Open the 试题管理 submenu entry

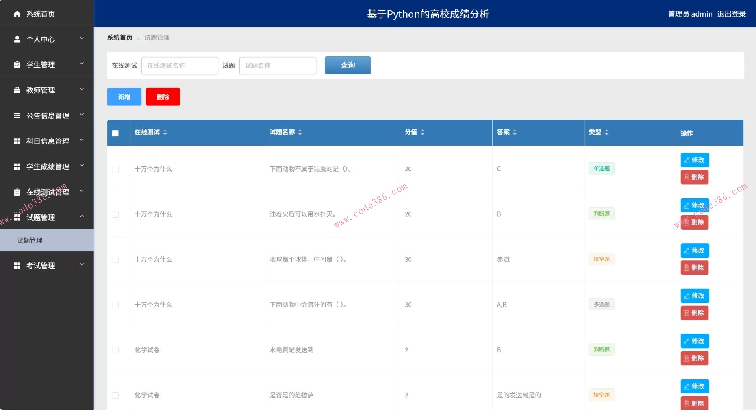[30, 240]
